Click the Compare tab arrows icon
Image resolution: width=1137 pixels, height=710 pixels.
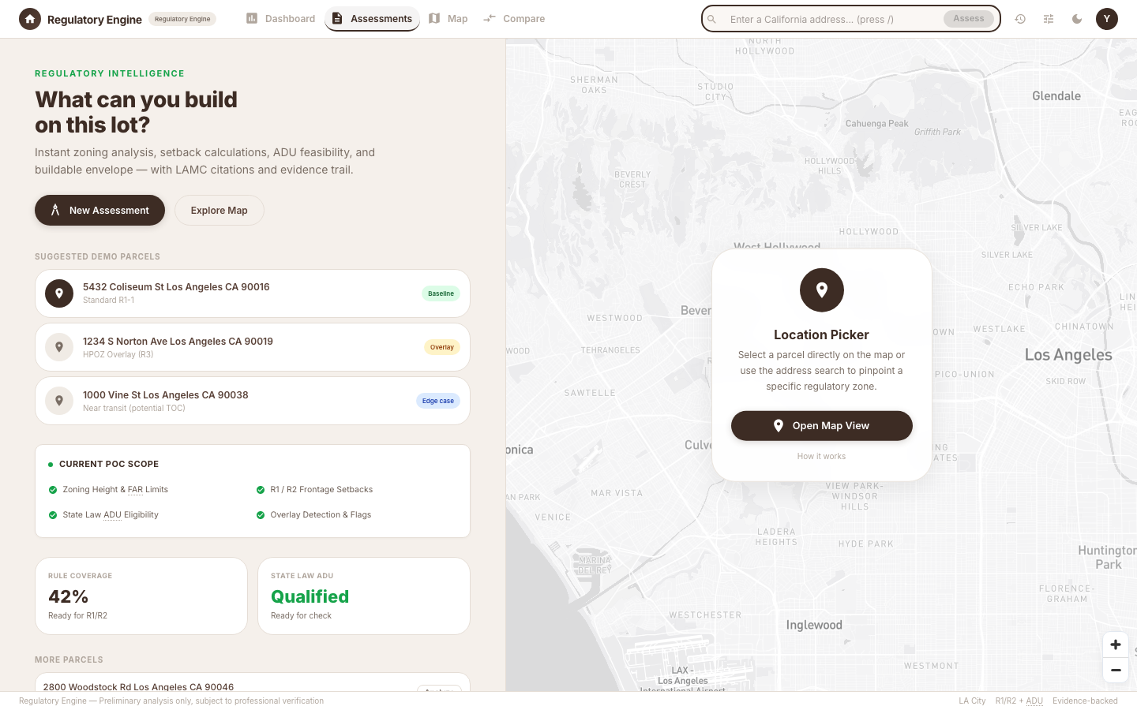(490, 18)
